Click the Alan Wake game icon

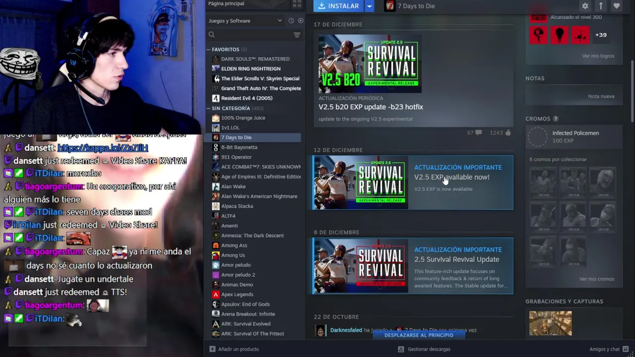coord(215,186)
